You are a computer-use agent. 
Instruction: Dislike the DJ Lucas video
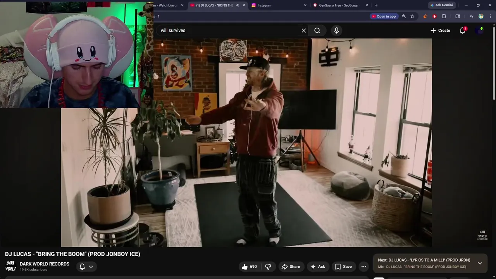(x=268, y=267)
